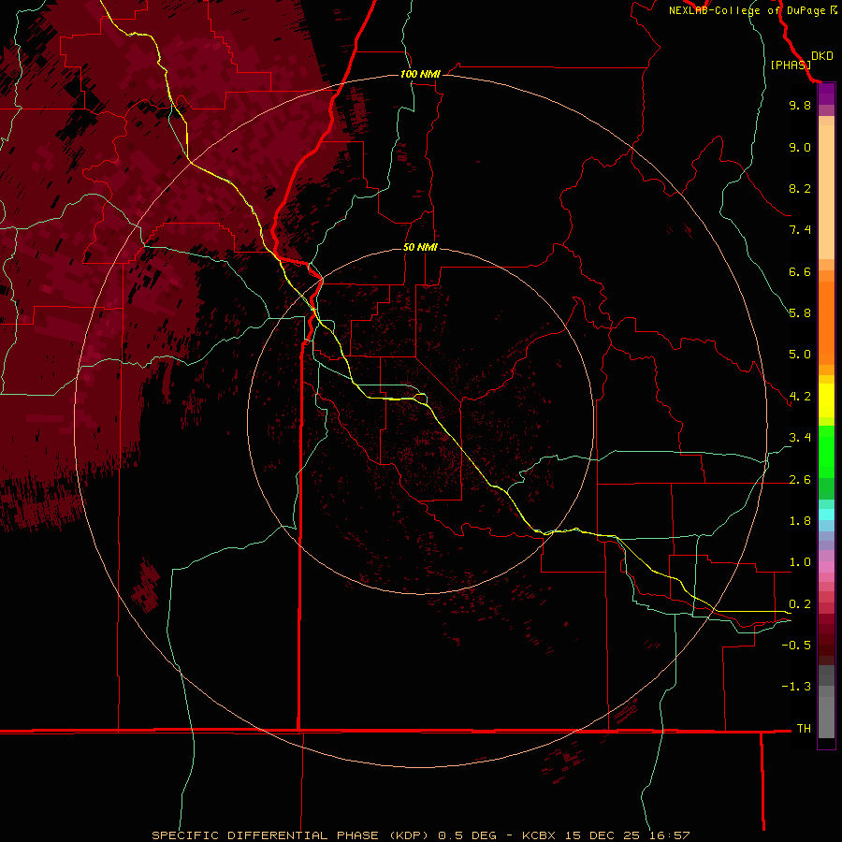Click the 5.8 scale label
Screen dimensions: 842x842
(x=800, y=313)
